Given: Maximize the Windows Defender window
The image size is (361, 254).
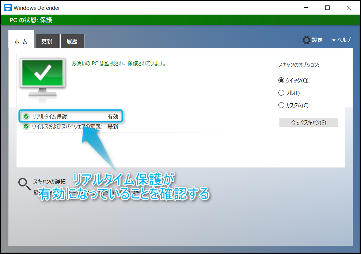Looking at the screenshot, I should point(327,8).
